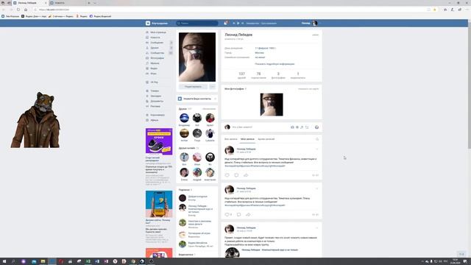Image resolution: width=471 pixels, height=265 pixels.
Task: Open 'Сообщения' in the left sidebar
Action: coord(157,43)
